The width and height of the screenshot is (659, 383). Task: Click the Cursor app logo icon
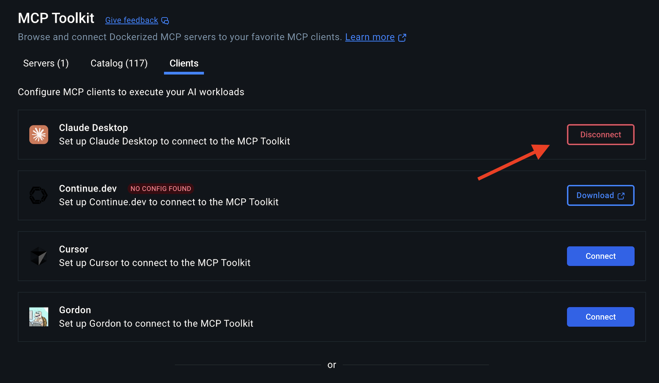click(39, 256)
